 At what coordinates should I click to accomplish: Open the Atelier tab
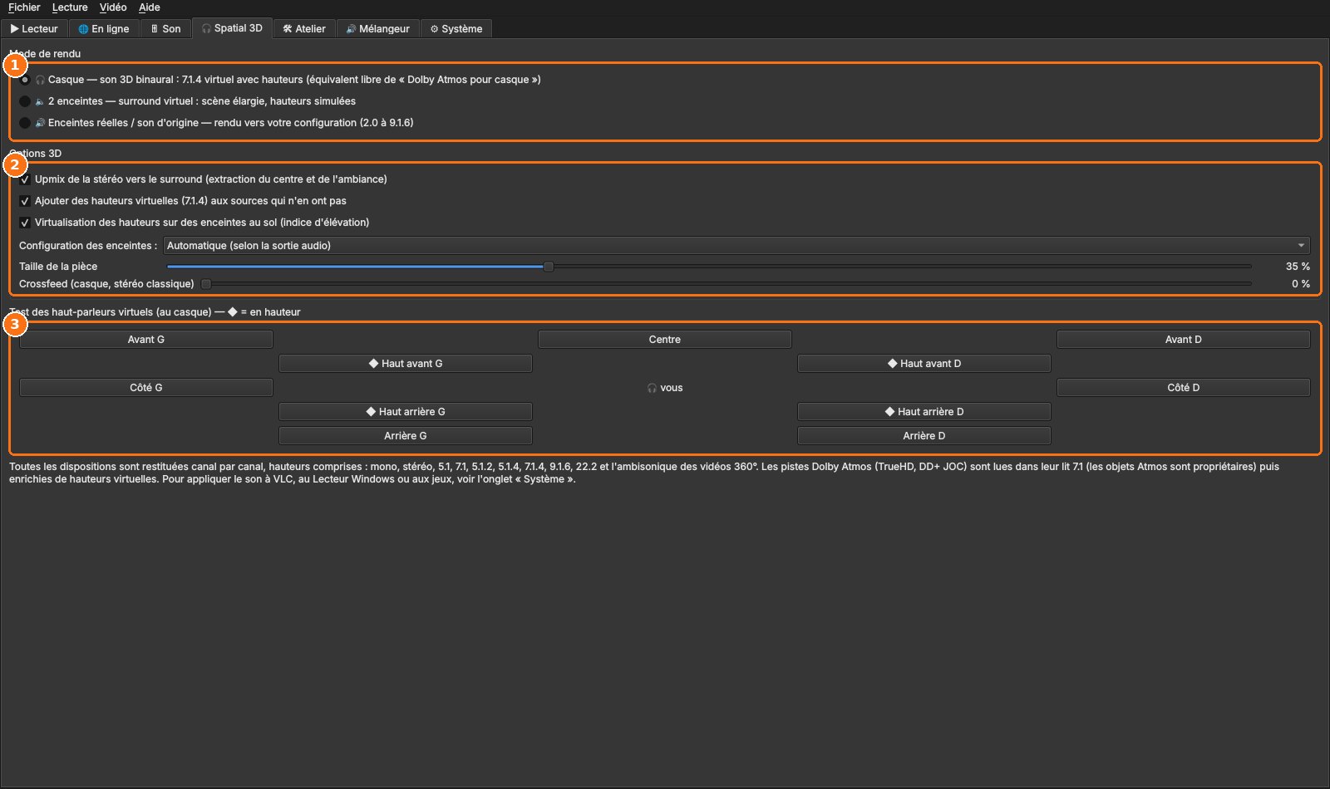[x=304, y=29]
